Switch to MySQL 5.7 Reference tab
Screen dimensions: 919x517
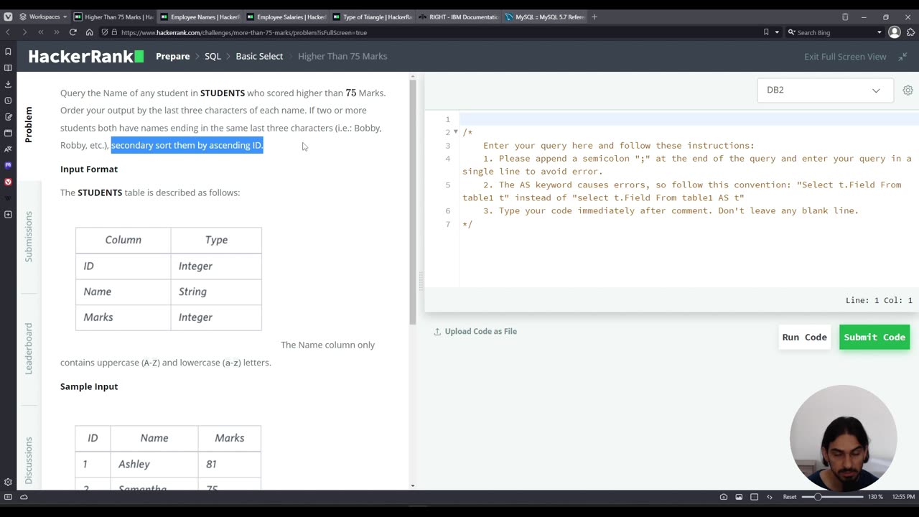click(544, 17)
